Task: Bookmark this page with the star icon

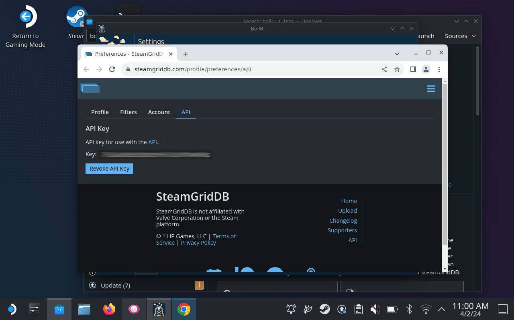Action: (x=397, y=69)
